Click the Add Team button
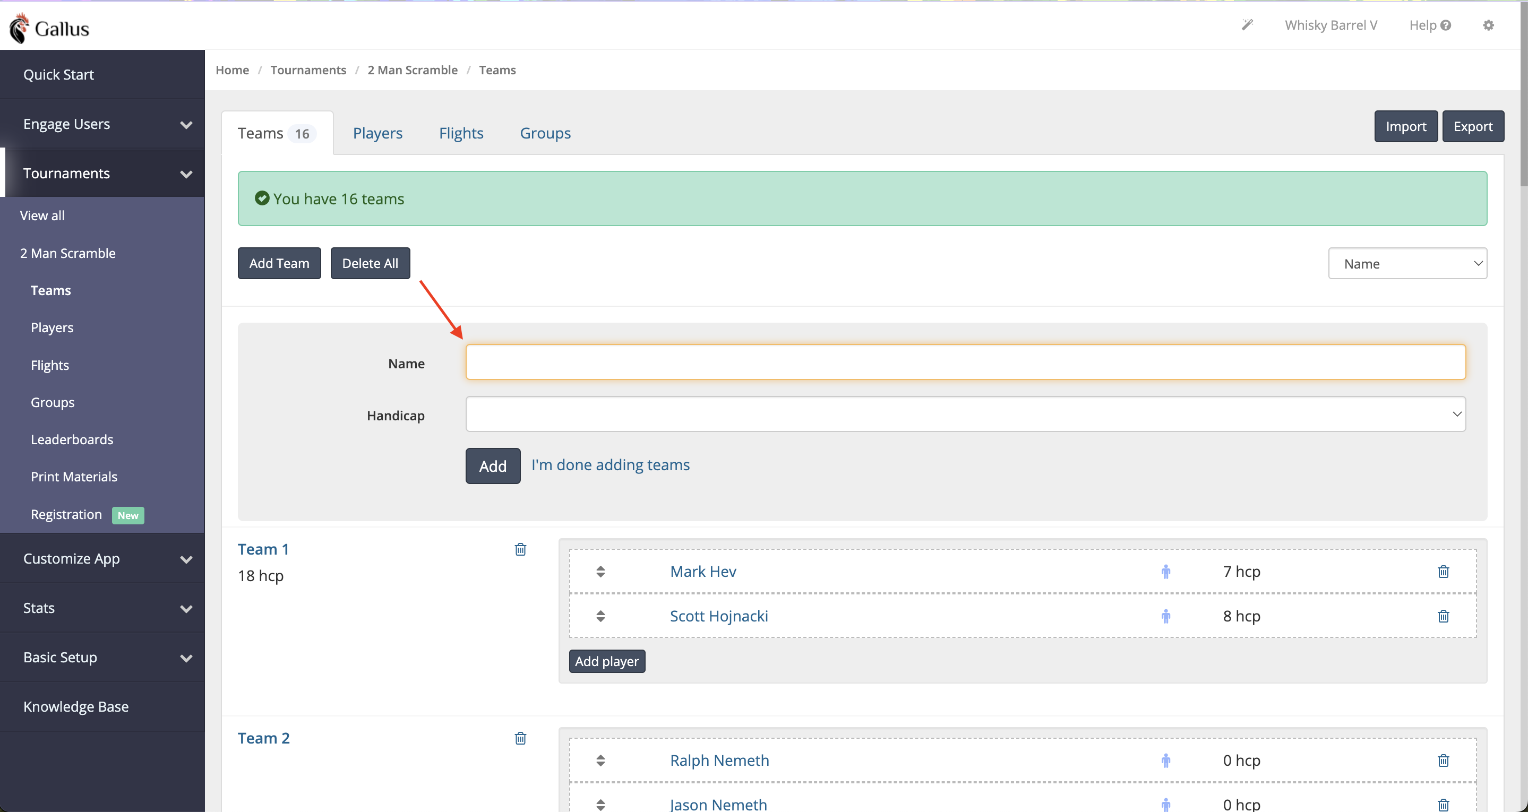The image size is (1528, 812). [x=279, y=263]
